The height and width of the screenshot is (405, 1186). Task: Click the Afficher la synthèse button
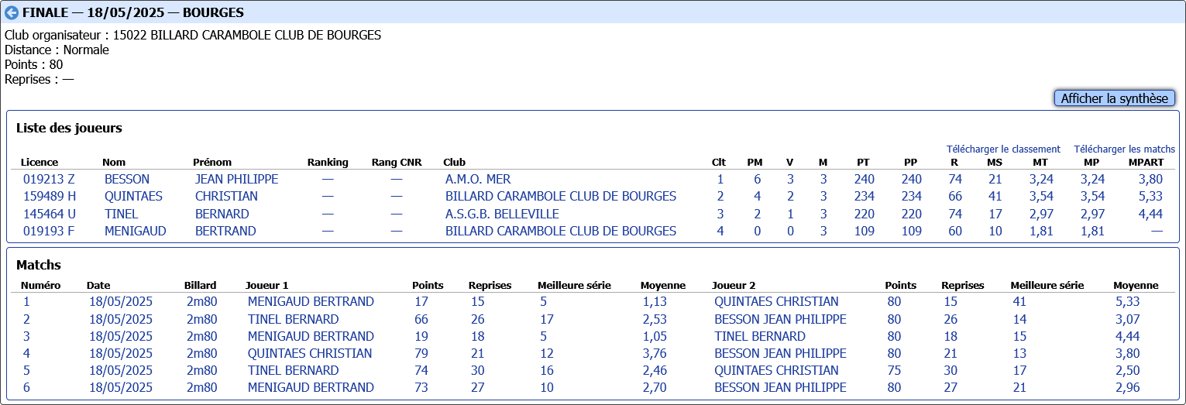[1115, 98]
